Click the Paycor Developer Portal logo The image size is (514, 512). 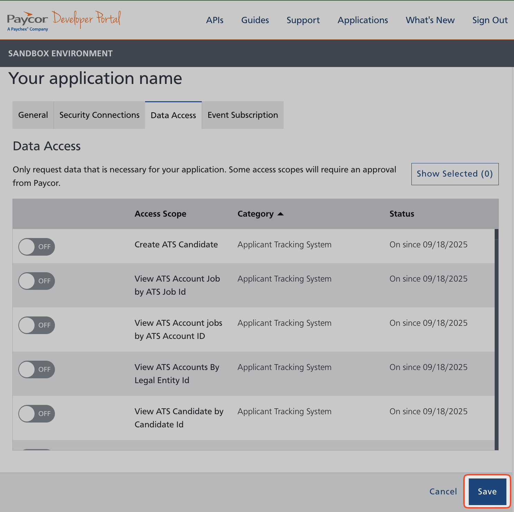[64, 21]
